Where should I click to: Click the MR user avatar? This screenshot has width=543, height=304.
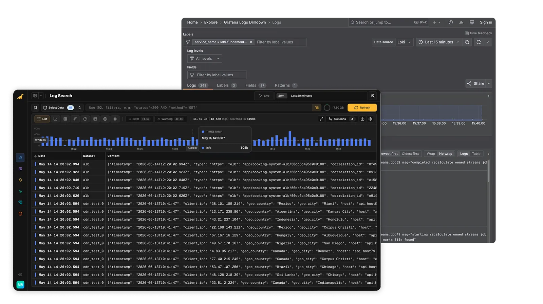pyautogui.click(x=20, y=285)
